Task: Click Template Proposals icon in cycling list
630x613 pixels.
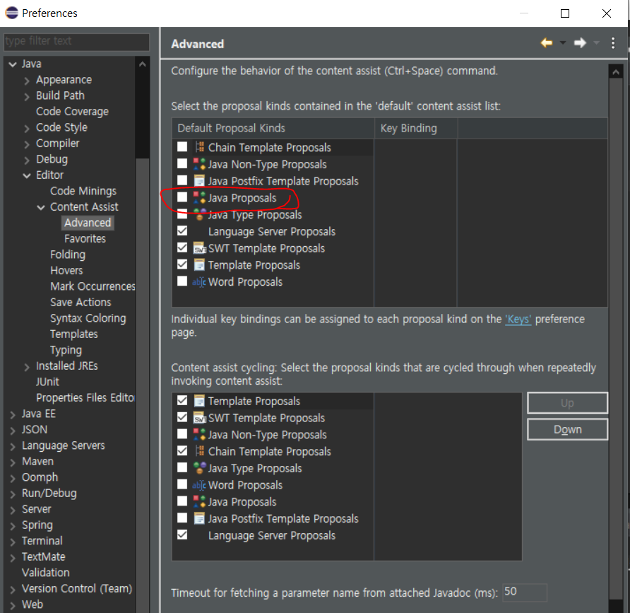Action: pos(199,401)
